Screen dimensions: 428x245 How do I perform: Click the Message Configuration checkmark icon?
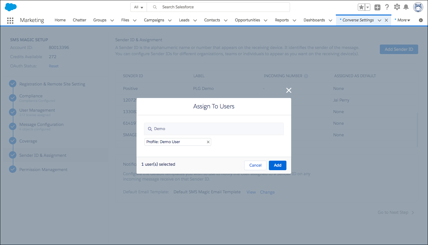point(12,127)
